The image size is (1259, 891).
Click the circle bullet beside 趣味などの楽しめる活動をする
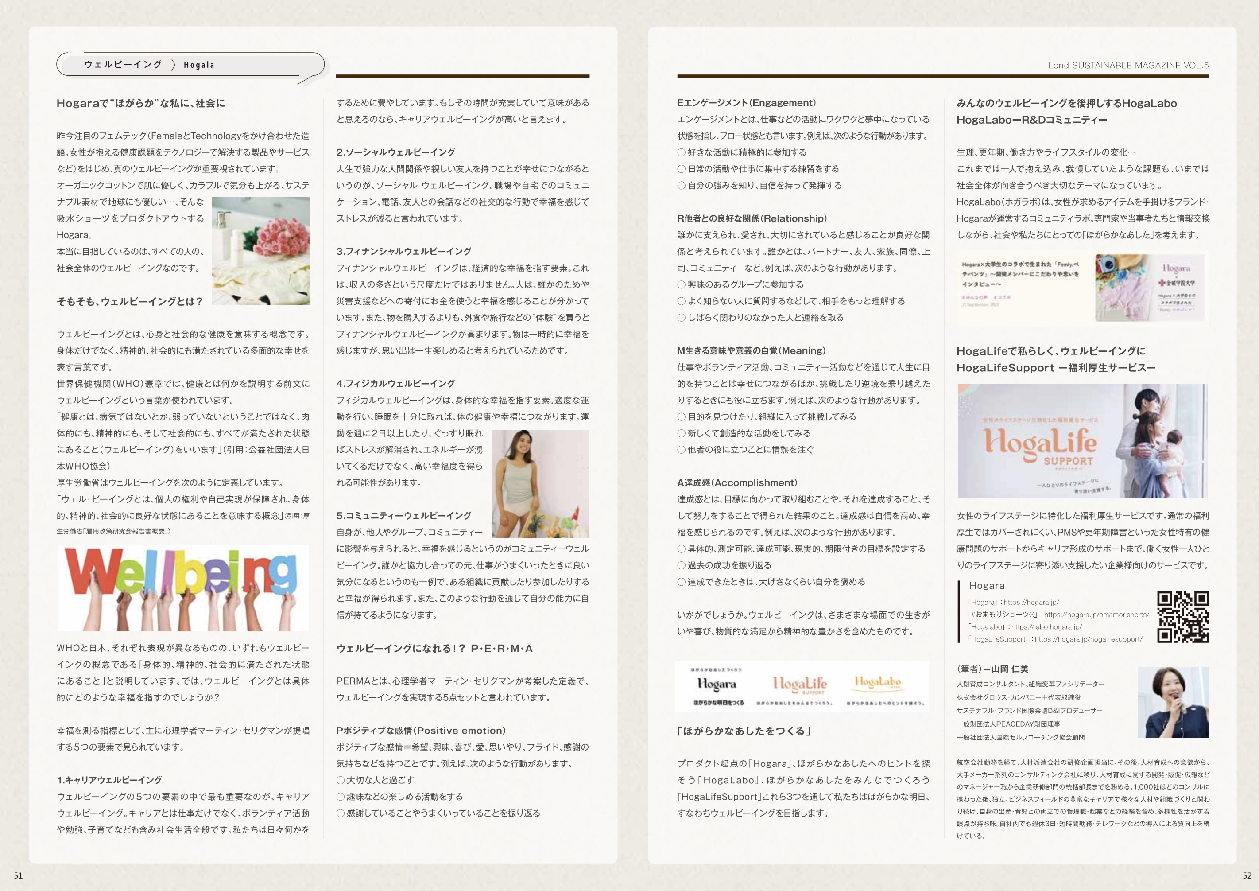tap(341, 797)
